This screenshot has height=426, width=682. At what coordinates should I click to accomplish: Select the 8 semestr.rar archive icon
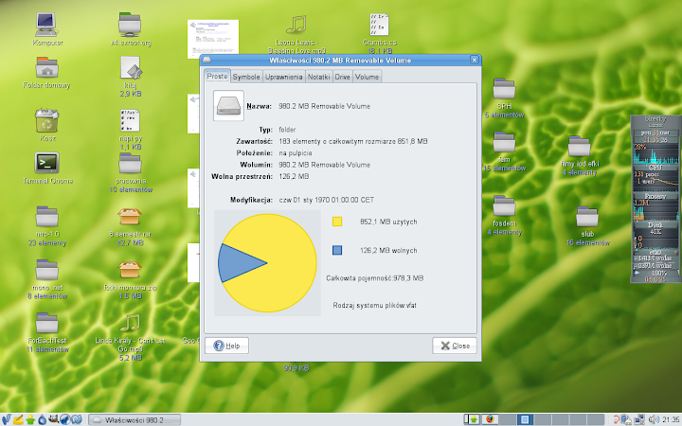tap(130, 217)
